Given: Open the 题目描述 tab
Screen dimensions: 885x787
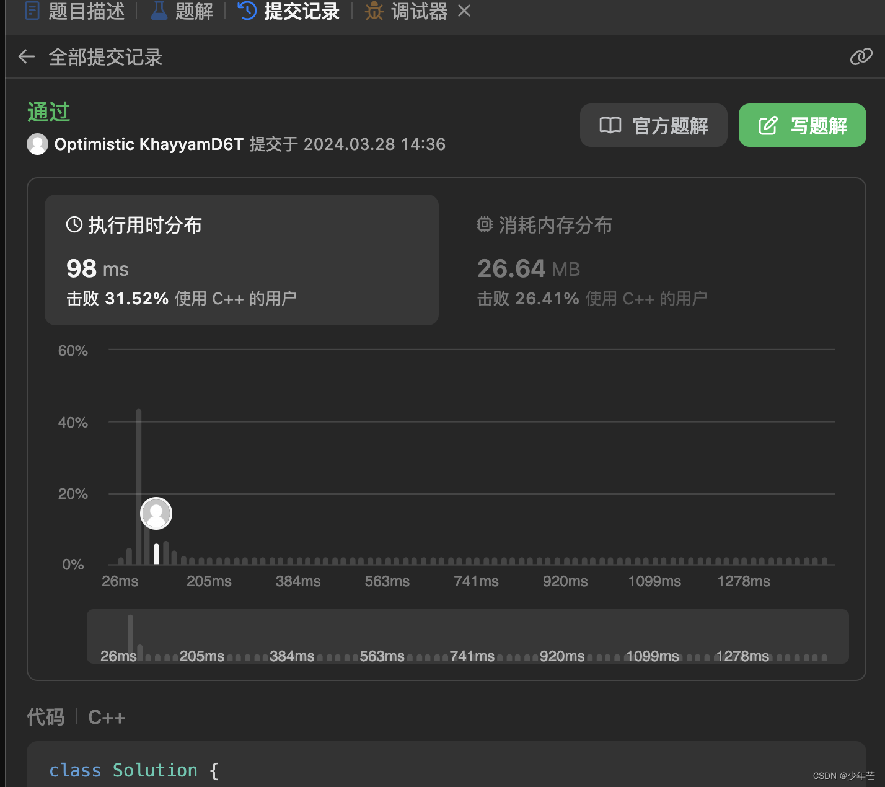Looking at the screenshot, I should pyautogui.click(x=75, y=11).
